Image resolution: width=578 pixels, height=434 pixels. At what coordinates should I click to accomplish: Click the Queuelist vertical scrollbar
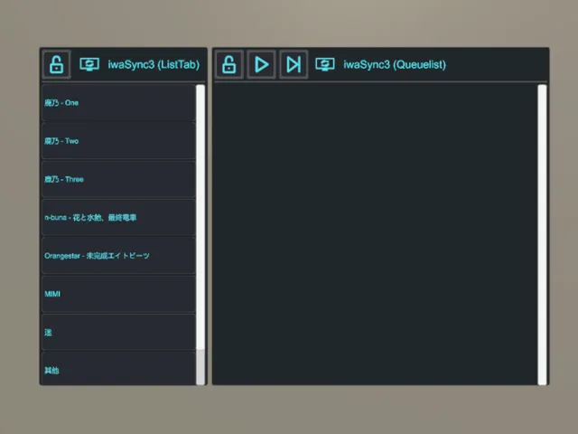tap(542, 235)
